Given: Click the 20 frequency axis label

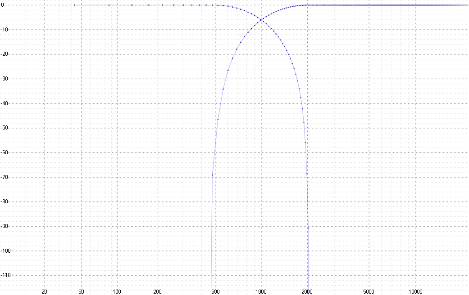Looking at the screenshot, I should 44,292.
